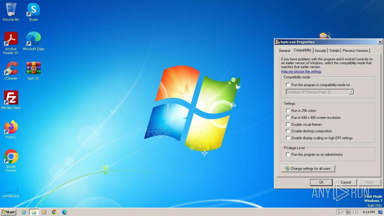This screenshot has height=216, width=384.
Task: Open Google Chrome desktop shortcut
Action: click(11, 161)
